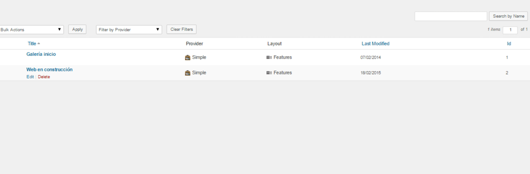The image size is (530, 174).
Task: Delete the Web en construcción entry
Action: [x=44, y=77]
